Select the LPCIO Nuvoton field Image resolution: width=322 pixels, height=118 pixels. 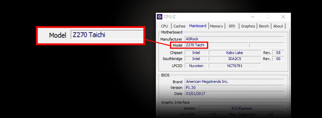(196, 66)
